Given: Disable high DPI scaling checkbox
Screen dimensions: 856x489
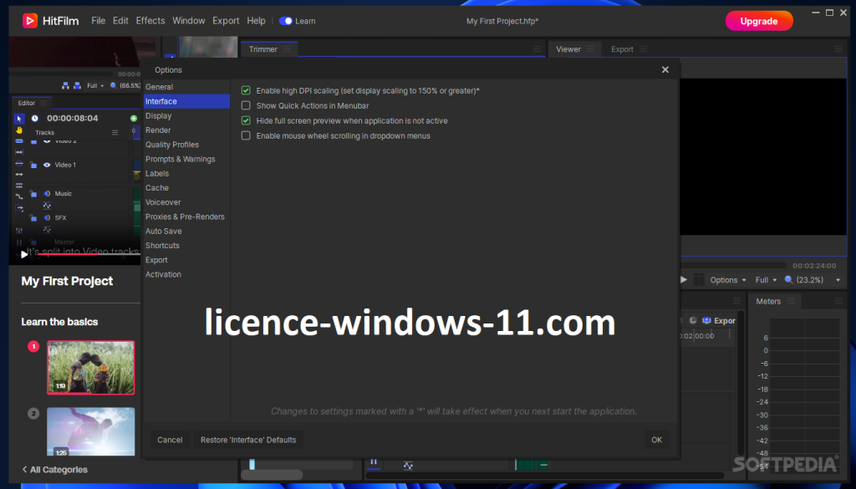Looking at the screenshot, I should (x=246, y=90).
